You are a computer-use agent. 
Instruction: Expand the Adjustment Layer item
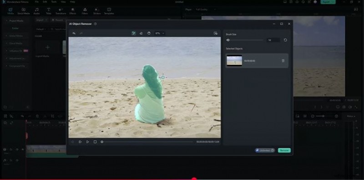click(x=6, y=58)
